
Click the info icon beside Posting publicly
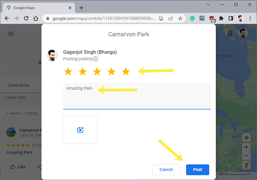(96, 59)
